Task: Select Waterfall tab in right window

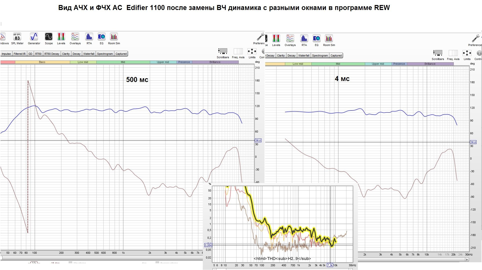Action: click(304, 55)
